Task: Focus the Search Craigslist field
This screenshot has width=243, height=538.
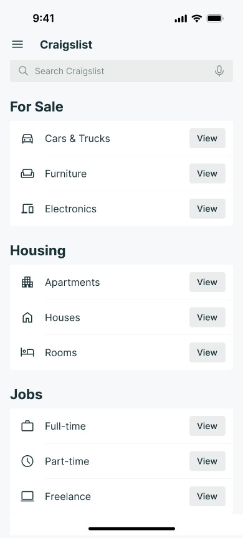Action: click(121, 71)
